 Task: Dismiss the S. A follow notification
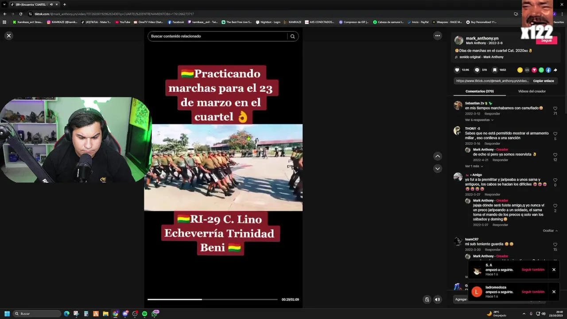[554, 270]
